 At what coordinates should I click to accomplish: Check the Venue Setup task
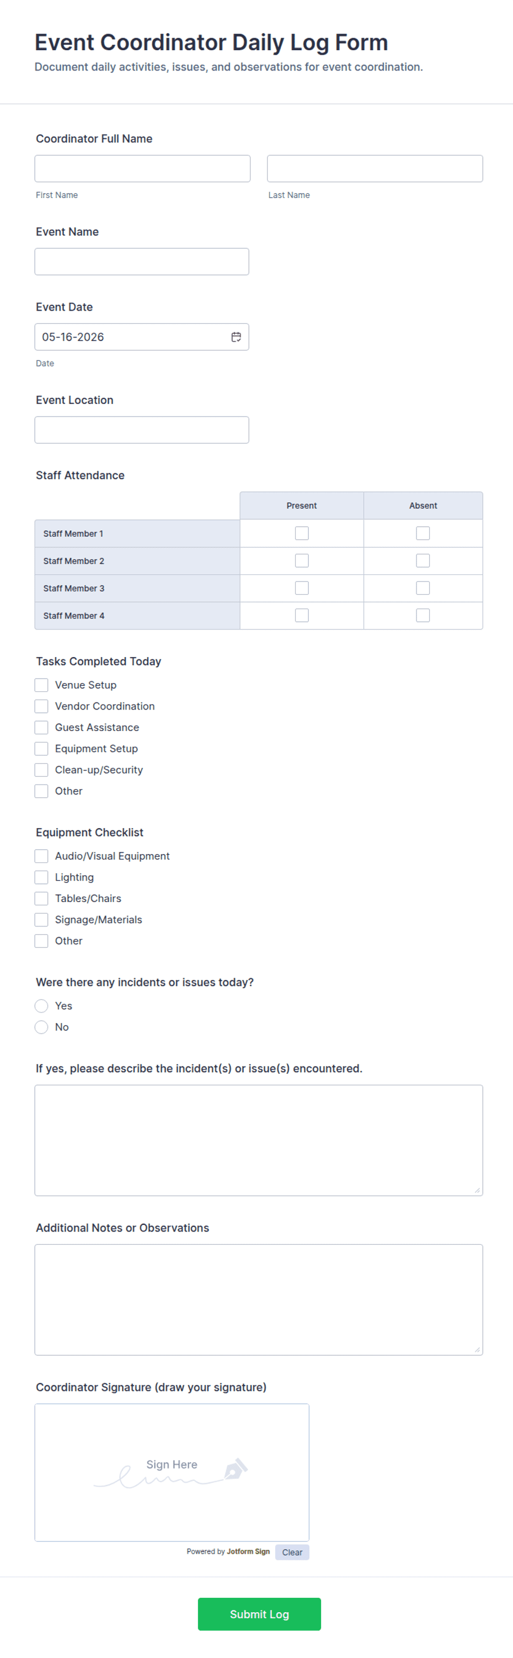pos(41,685)
